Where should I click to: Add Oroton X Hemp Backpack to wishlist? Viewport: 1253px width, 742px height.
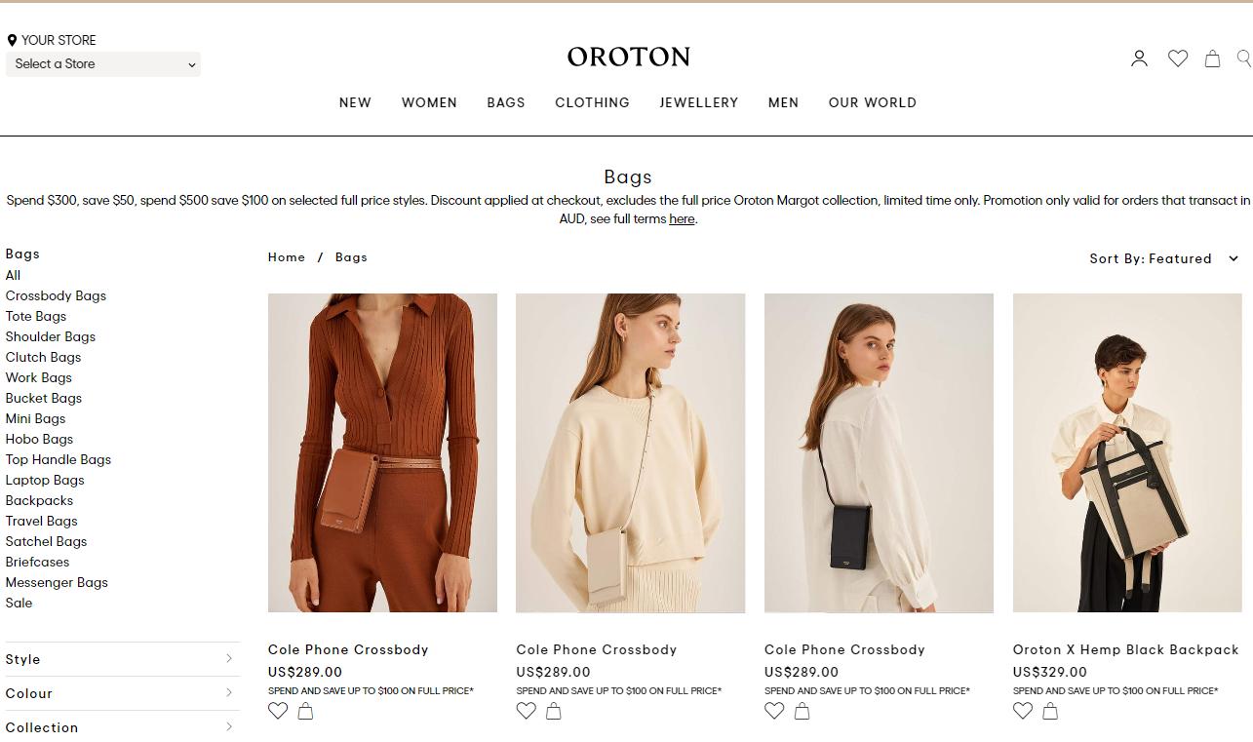[x=1023, y=711]
